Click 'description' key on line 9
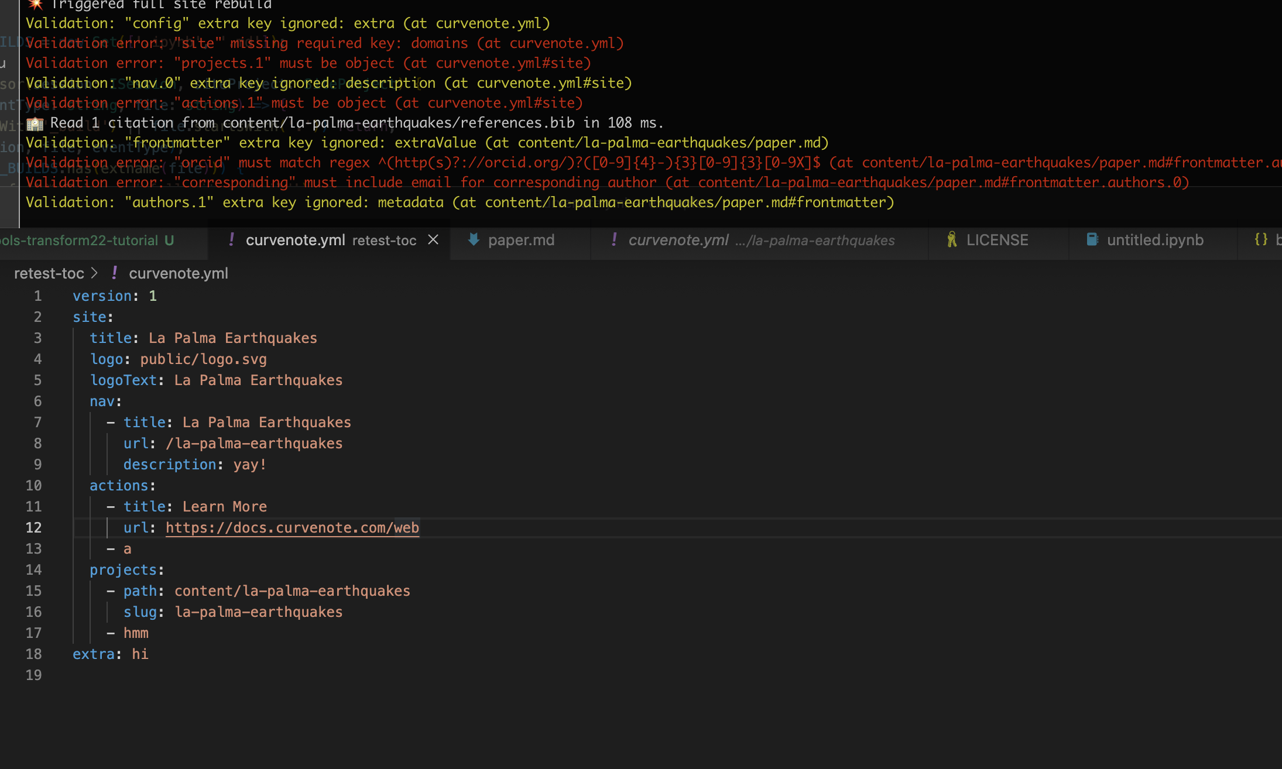The width and height of the screenshot is (1282, 769). point(170,465)
